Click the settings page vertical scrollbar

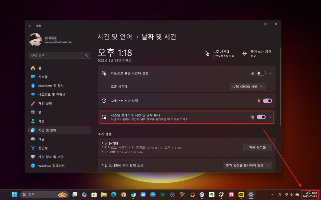[x=280, y=86]
